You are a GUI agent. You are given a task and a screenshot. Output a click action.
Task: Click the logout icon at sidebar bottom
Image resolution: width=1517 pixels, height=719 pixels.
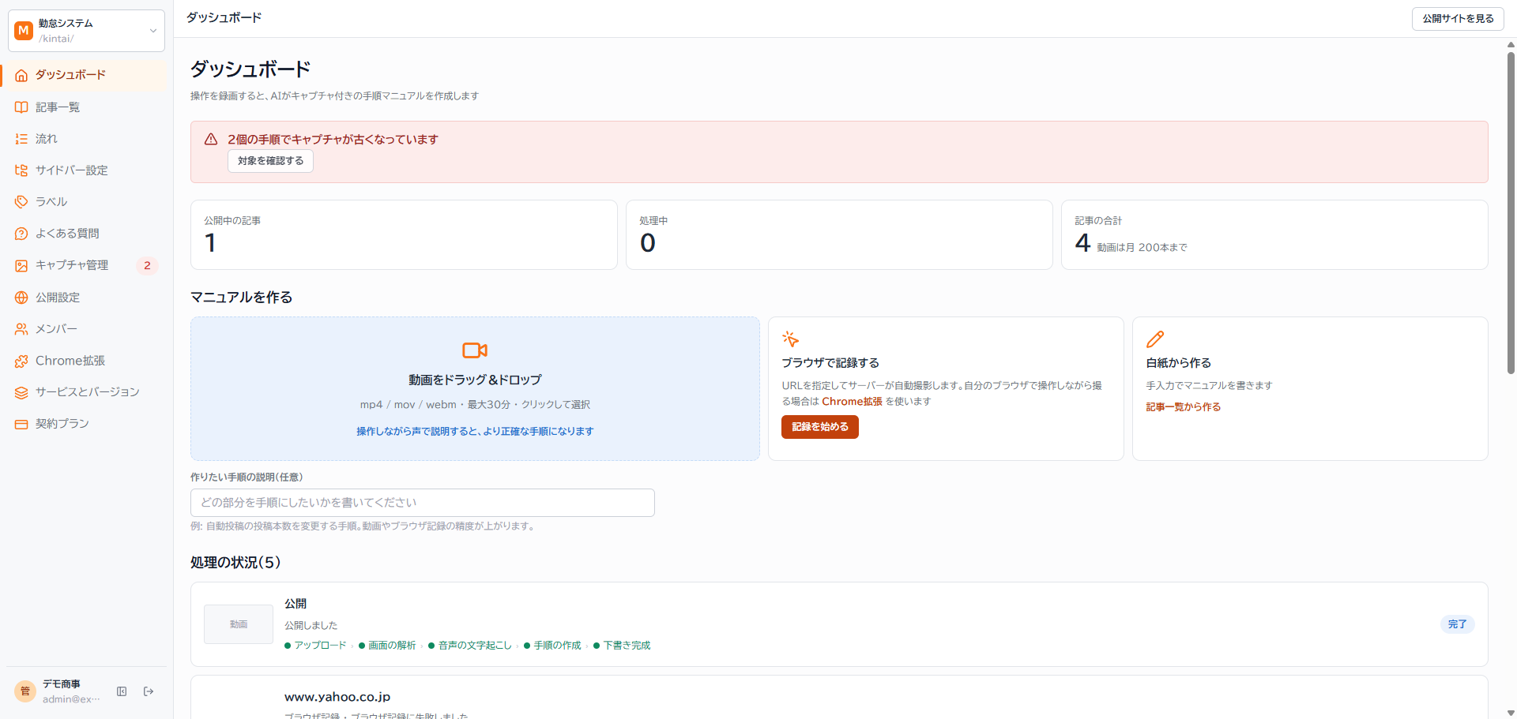point(149,691)
